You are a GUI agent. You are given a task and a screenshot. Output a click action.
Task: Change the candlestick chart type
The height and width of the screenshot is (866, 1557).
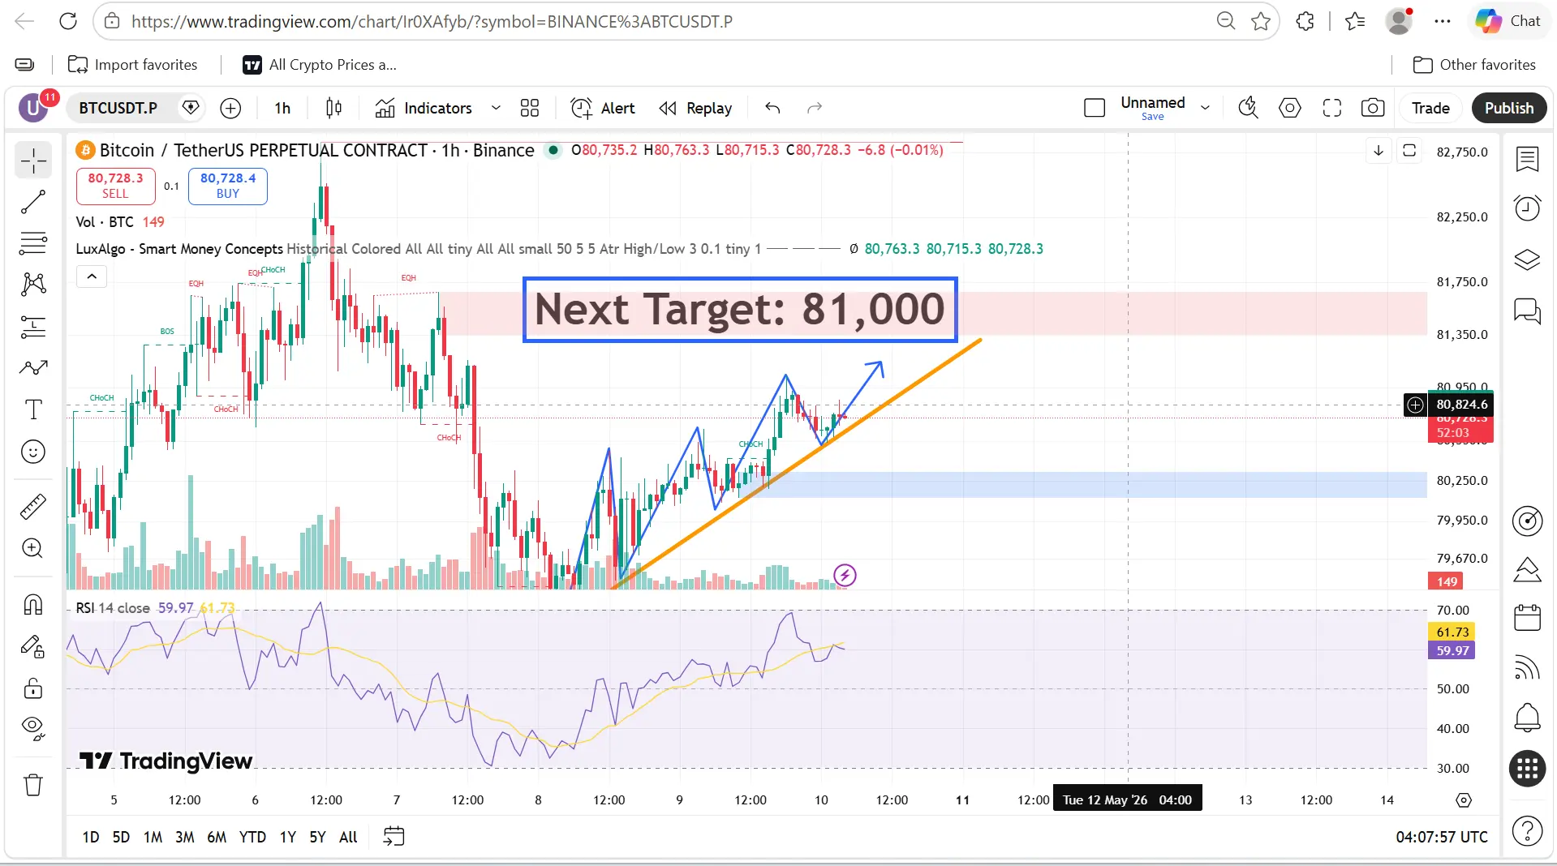(333, 108)
